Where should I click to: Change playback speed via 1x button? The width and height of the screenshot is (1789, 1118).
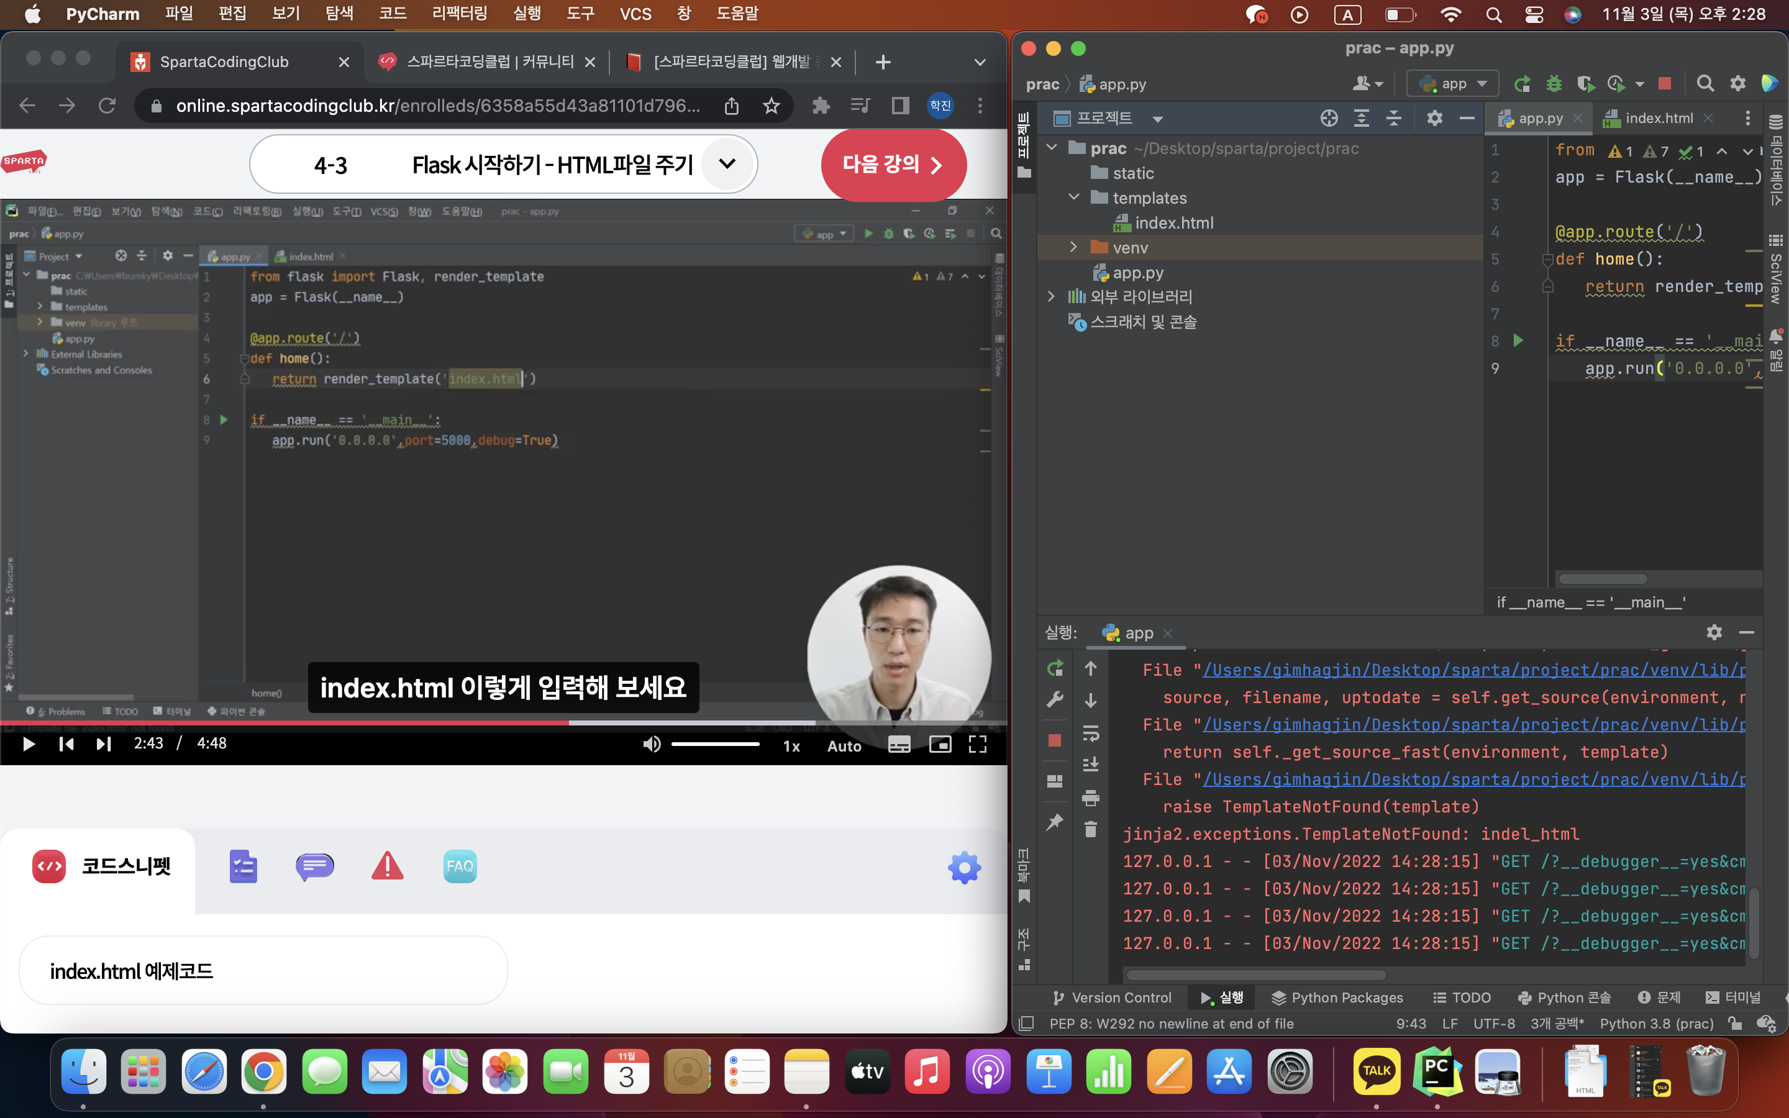tap(791, 746)
